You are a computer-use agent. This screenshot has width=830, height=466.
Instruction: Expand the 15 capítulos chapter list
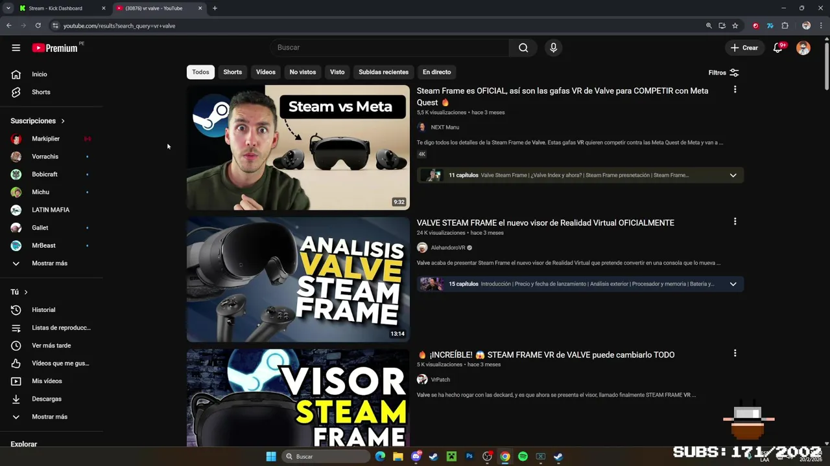(733, 284)
